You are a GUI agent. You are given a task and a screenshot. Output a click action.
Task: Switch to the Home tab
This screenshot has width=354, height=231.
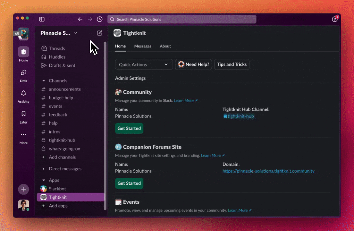coord(120,46)
